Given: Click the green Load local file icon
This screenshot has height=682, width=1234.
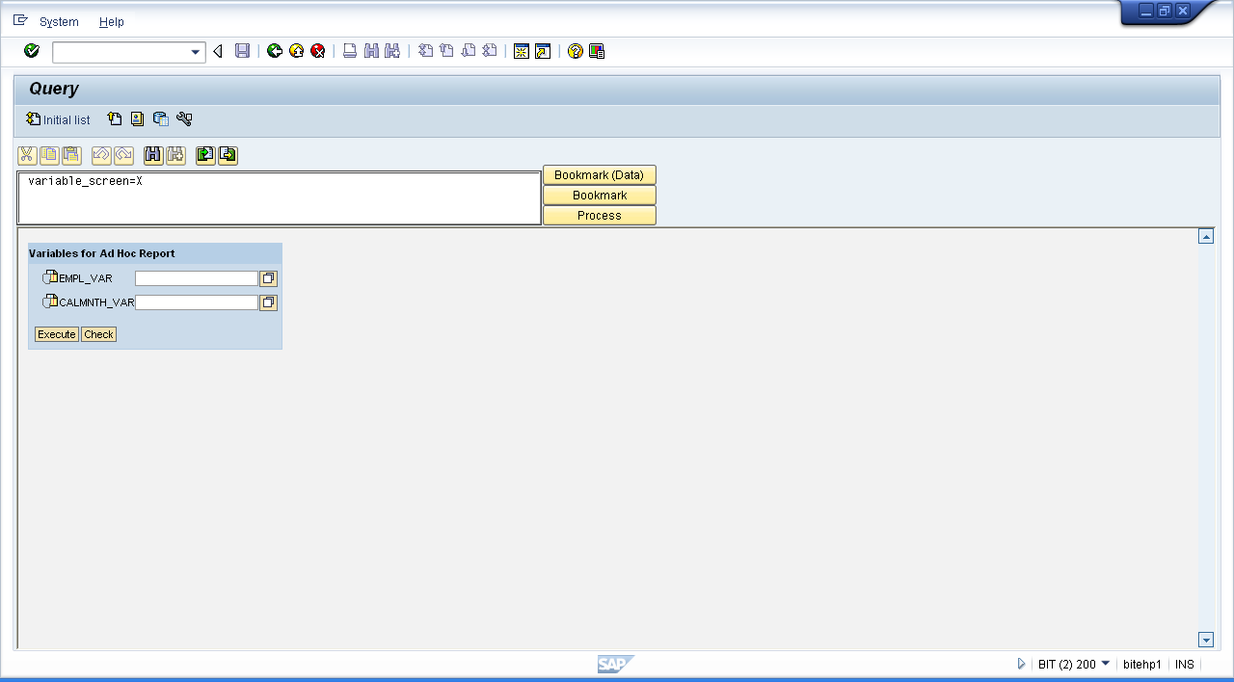Looking at the screenshot, I should [x=205, y=155].
